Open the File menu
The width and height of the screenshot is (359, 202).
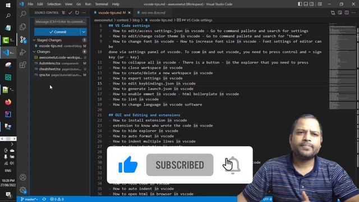pos(30,4)
